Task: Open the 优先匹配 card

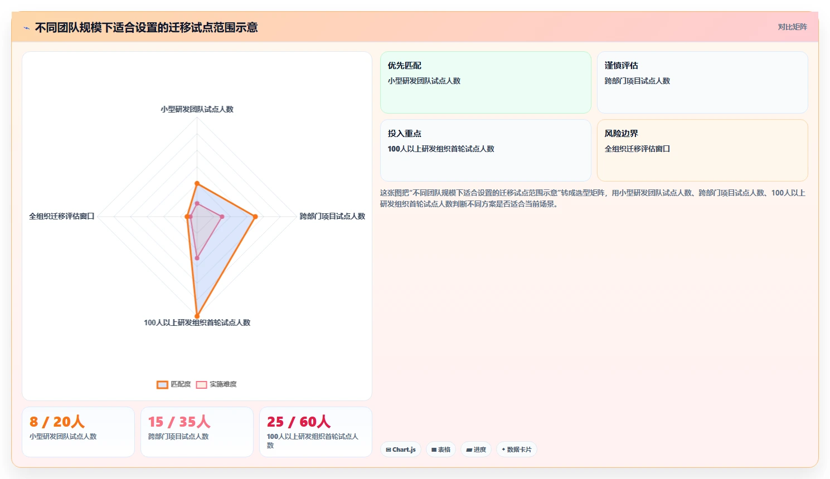Action: tap(486, 82)
